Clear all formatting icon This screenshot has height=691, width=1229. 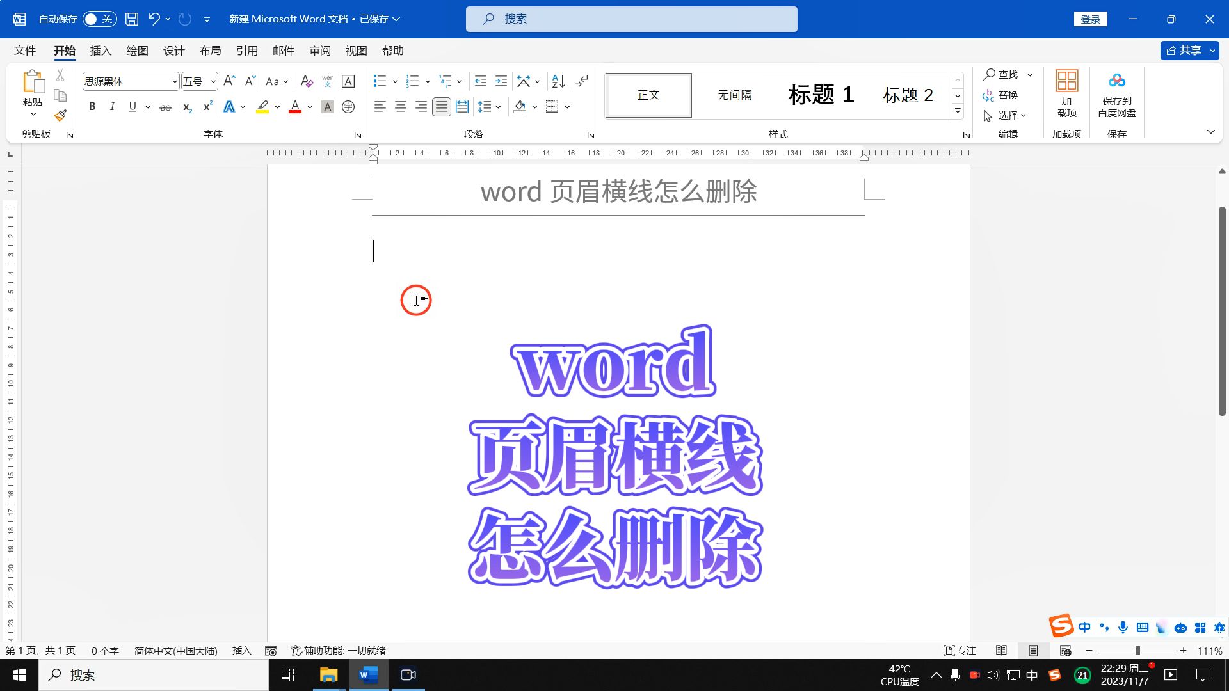coord(307,81)
